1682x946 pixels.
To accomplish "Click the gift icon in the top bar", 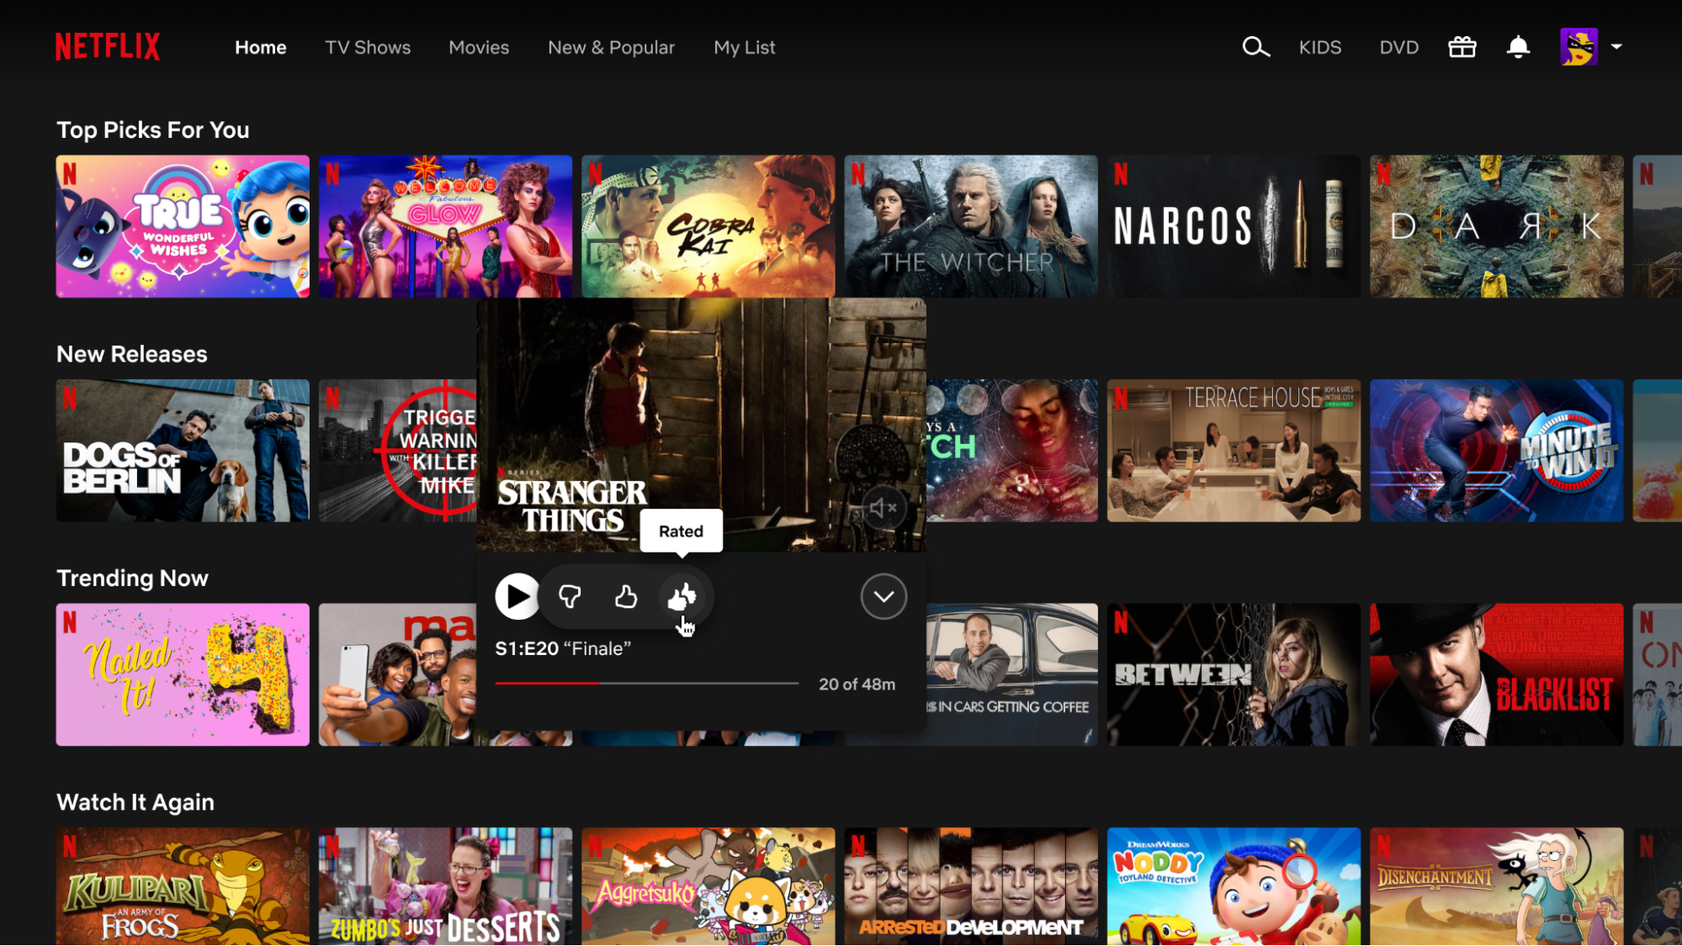I will click(x=1462, y=47).
